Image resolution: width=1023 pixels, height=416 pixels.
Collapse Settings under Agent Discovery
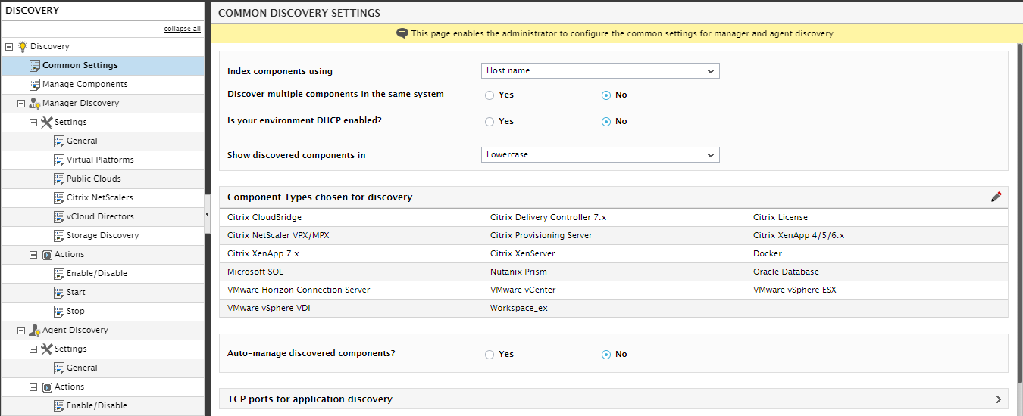coord(33,349)
